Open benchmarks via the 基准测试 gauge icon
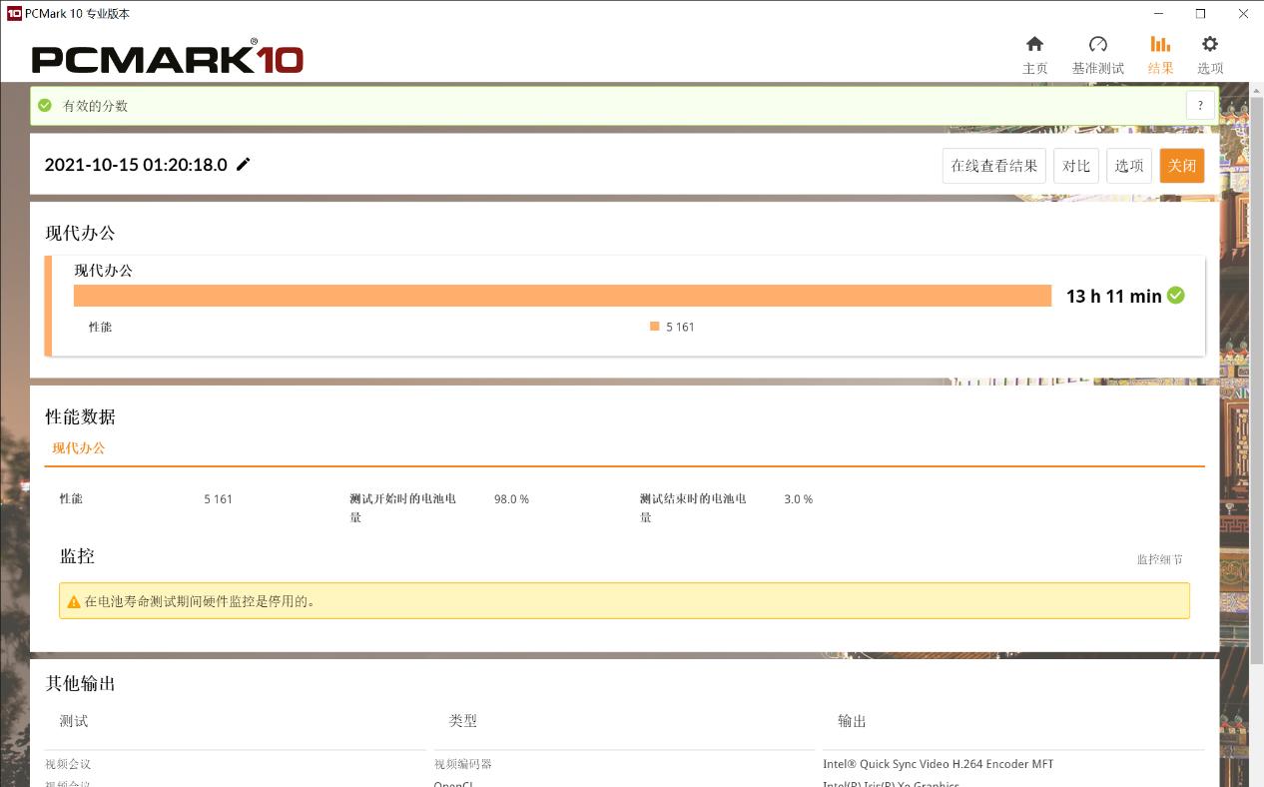The image size is (1264, 787). pyautogui.click(x=1098, y=44)
